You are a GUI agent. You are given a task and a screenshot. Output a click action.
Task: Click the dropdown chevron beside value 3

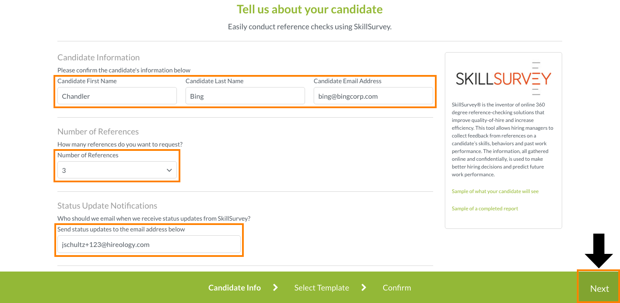pos(169,171)
